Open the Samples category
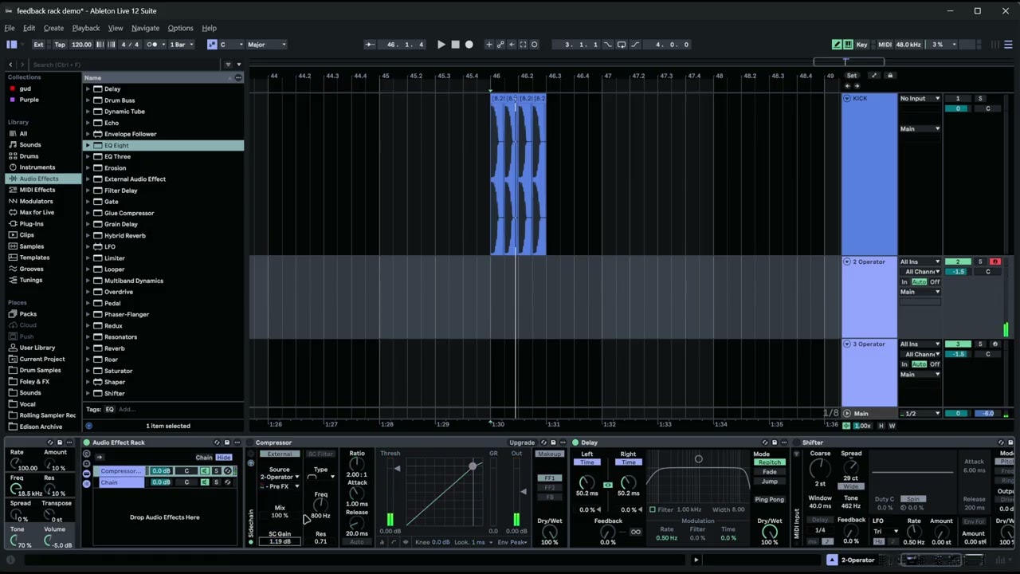Screen dimensions: 1020x574 click(x=32, y=246)
